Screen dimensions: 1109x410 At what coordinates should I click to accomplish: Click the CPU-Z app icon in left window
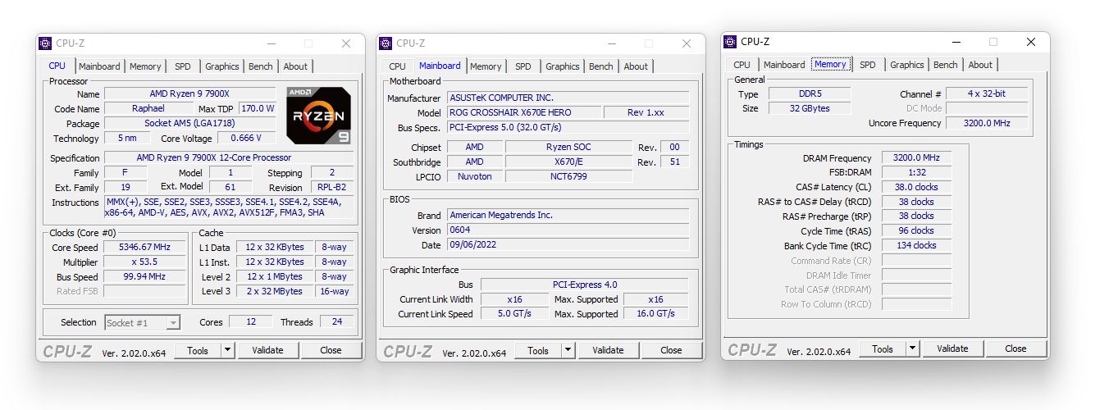click(45, 43)
